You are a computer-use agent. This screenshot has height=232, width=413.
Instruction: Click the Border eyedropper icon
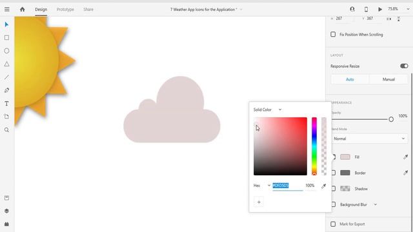[405, 173]
